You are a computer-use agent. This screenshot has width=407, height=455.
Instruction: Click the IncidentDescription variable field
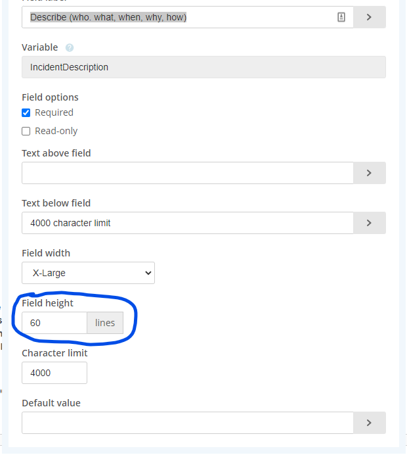pyautogui.click(x=203, y=67)
